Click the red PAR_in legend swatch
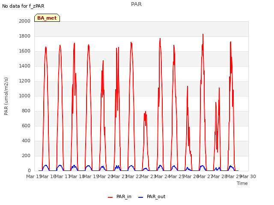 [x=110, y=197]
